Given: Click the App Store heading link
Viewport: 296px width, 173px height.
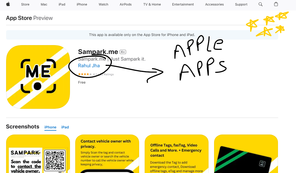Looking at the screenshot, I should point(19,18).
